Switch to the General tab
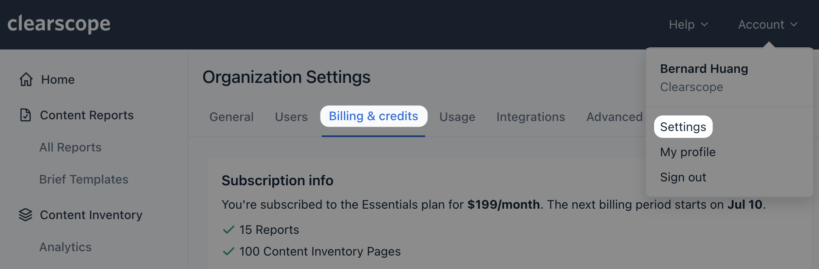This screenshot has width=819, height=269. coord(231,117)
